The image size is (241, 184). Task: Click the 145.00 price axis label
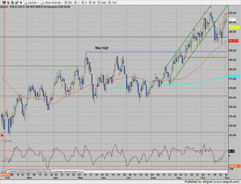click(232, 135)
